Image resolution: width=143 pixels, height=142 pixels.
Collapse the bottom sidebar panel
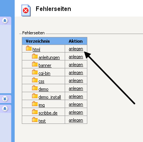point(5,109)
